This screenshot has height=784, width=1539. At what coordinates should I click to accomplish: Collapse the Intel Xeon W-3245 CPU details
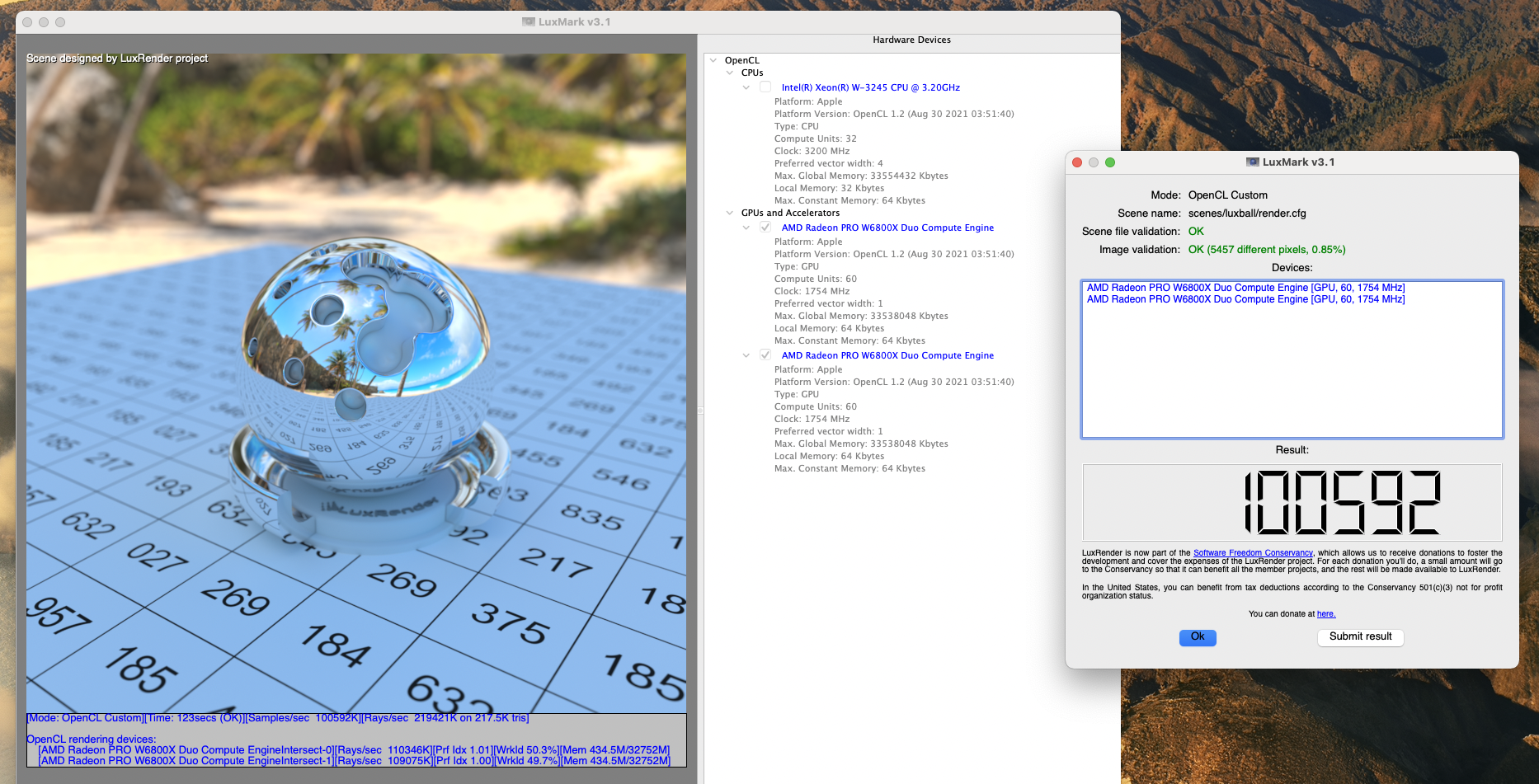pyautogui.click(x=746, y=87)
